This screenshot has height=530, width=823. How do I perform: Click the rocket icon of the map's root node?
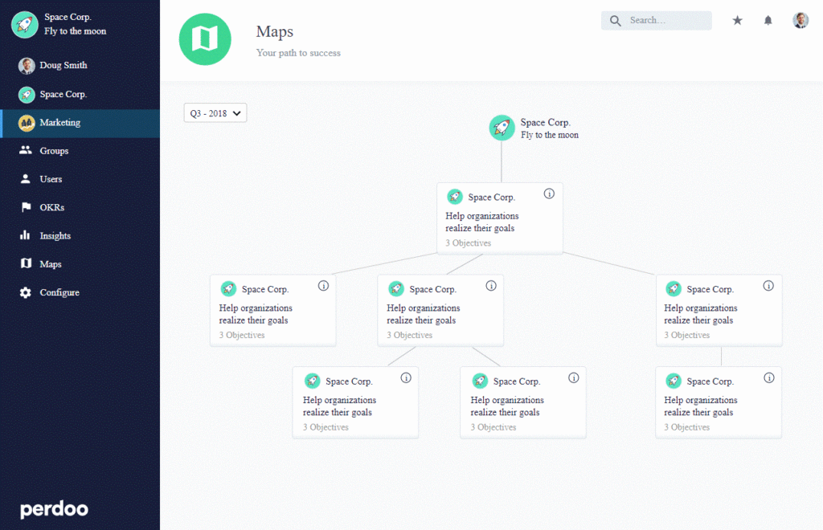click(x=502, y=128)
